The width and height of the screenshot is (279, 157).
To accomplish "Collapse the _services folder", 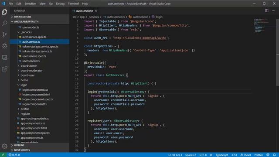I will [40, 32].
